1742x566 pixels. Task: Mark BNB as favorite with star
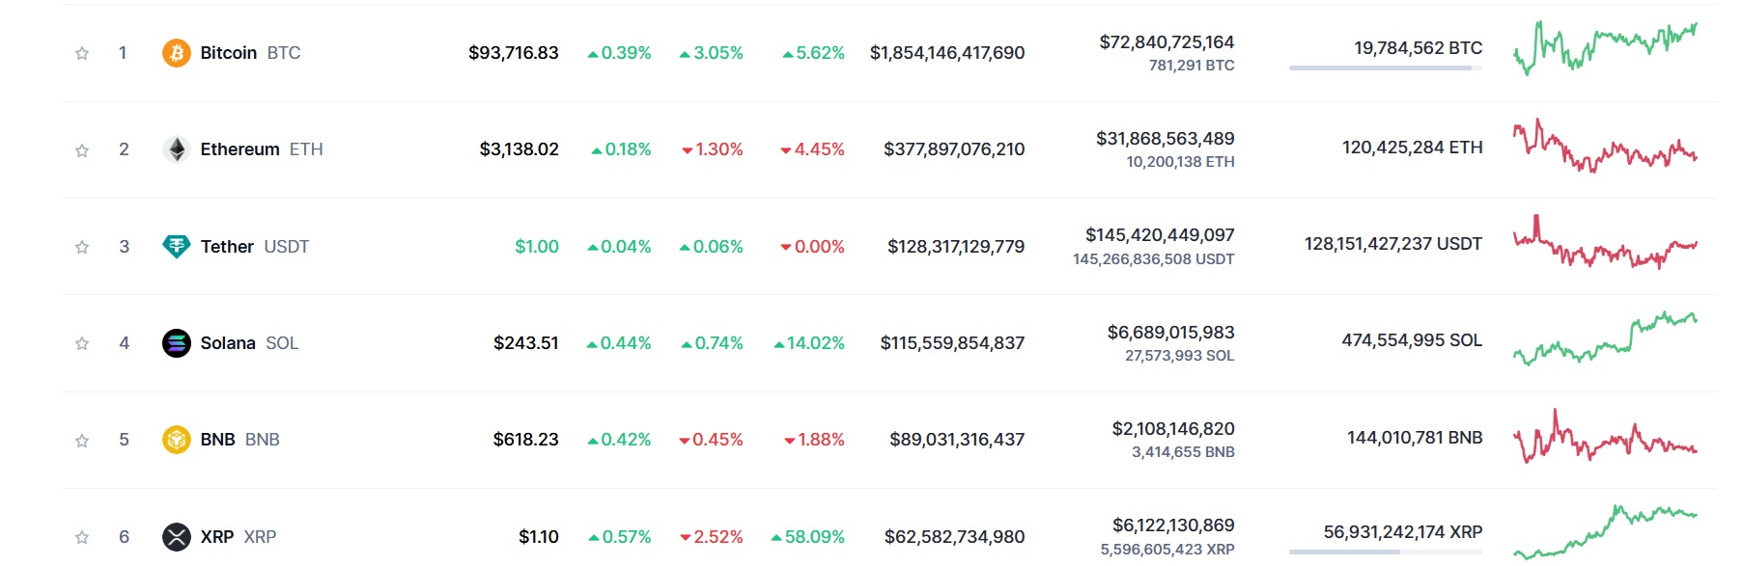point(82,441)
